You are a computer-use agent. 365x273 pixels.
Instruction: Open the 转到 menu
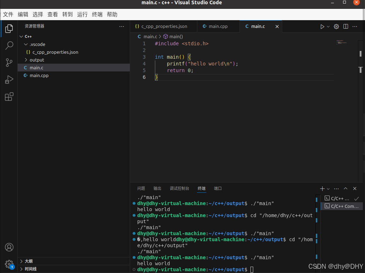68,14
